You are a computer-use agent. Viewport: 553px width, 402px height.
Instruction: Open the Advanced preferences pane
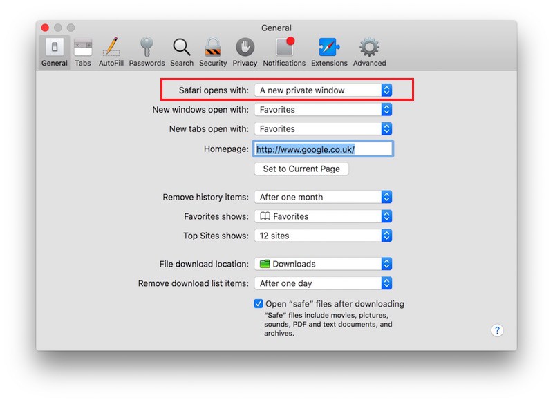369,52
